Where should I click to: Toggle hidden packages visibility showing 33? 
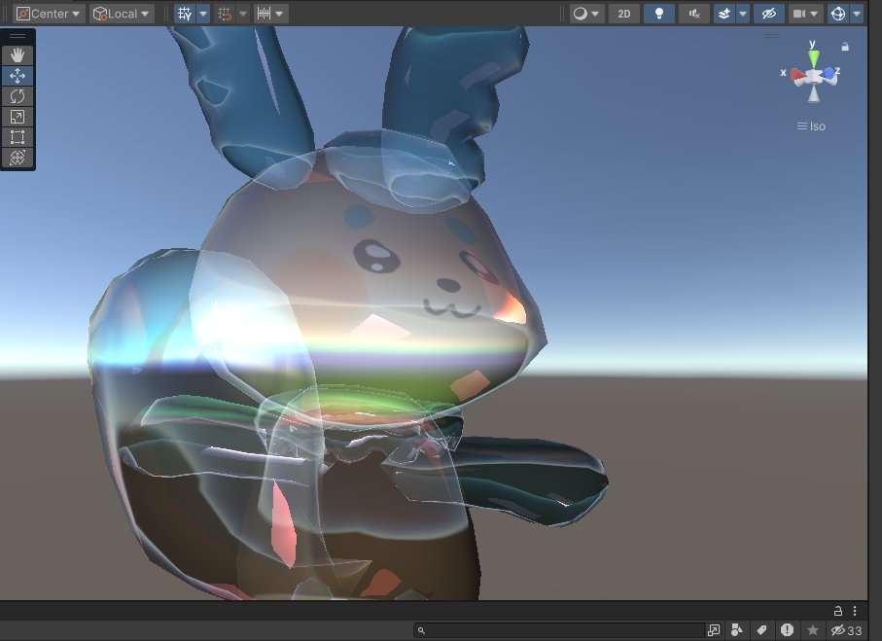click(847, 630)
